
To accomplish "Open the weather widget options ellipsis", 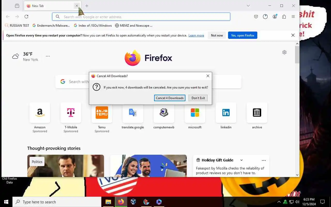I will [48, 56].
